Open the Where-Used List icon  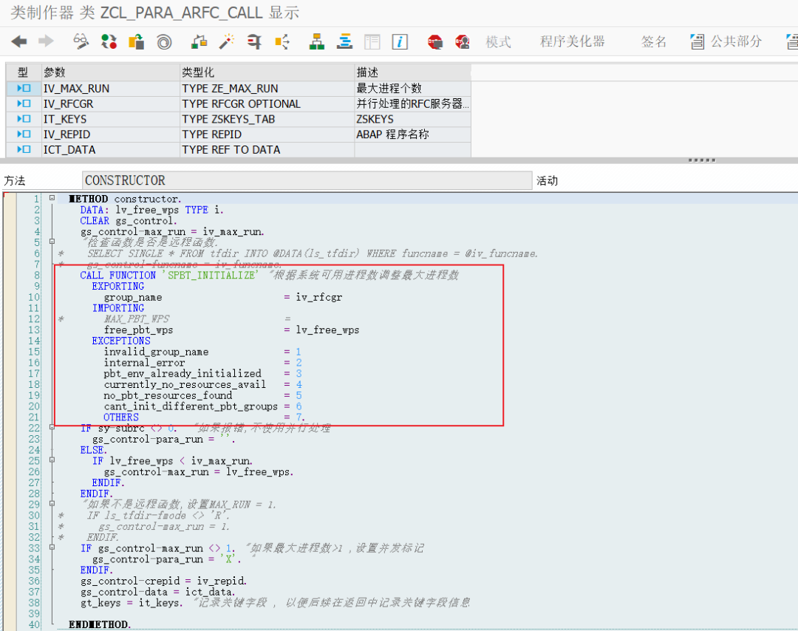coord(282,41)
